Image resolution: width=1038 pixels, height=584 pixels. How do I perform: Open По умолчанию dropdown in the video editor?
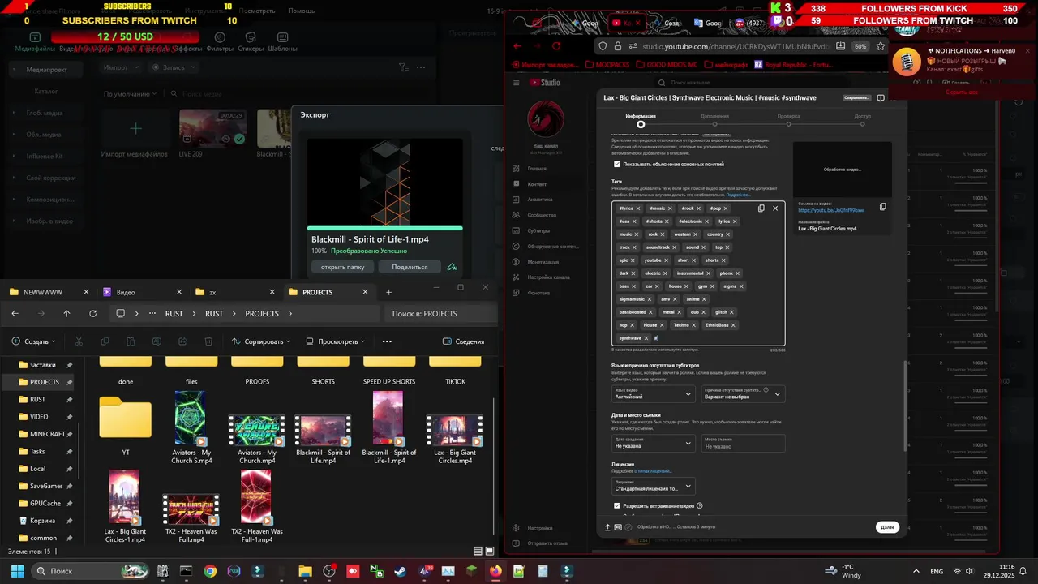[131, 94]
